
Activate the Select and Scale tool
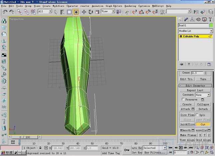coord(97,12)
